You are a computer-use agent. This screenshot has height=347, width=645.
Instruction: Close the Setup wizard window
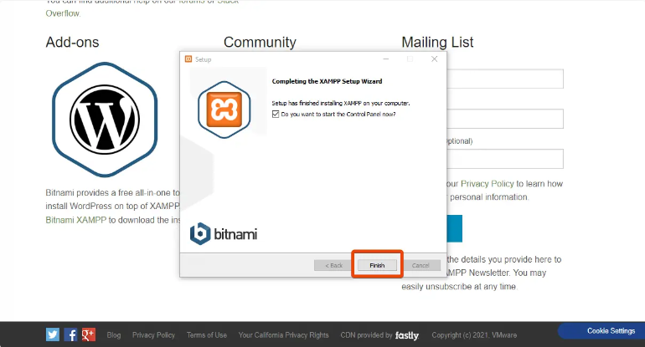[x=434, y=59]
